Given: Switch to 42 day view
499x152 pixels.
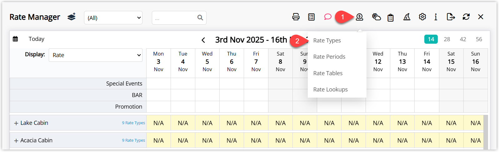Looking at the screenshot, I should pos(463,39).
